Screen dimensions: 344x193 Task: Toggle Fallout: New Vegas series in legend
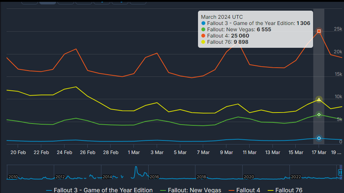191,190
